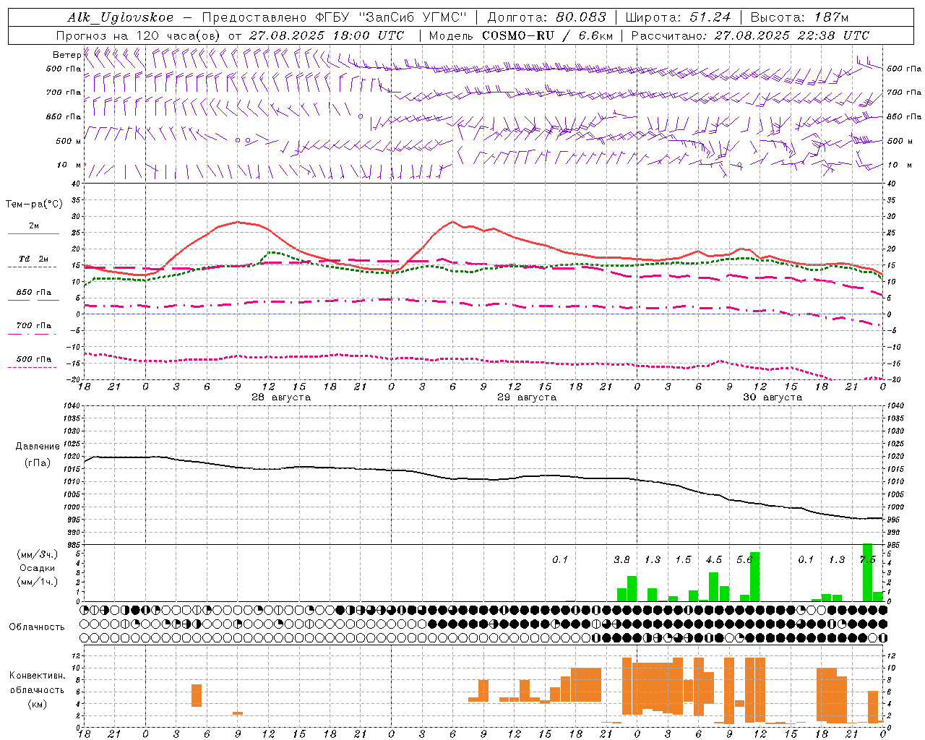This screenshot has height=740, width=925.
Task: Click the 850 гПа temperature legend entry
Action: 33,296
